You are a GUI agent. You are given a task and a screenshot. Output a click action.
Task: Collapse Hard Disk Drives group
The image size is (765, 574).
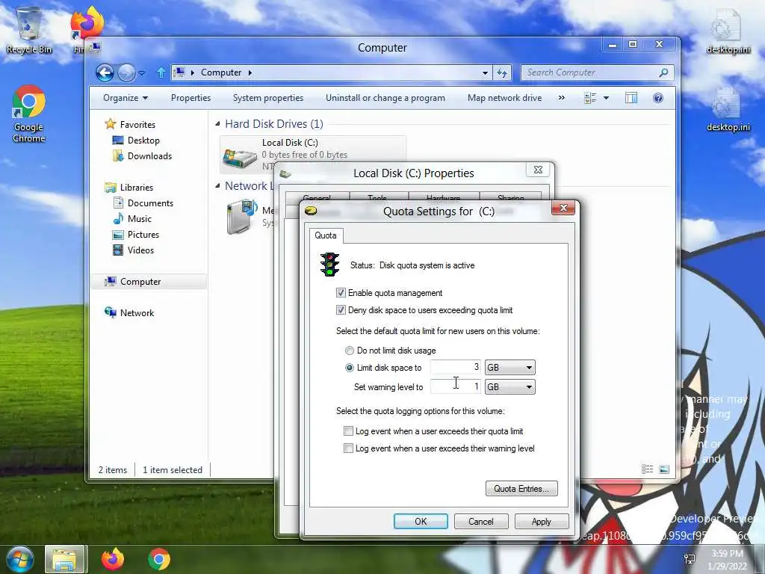point(217,124)
